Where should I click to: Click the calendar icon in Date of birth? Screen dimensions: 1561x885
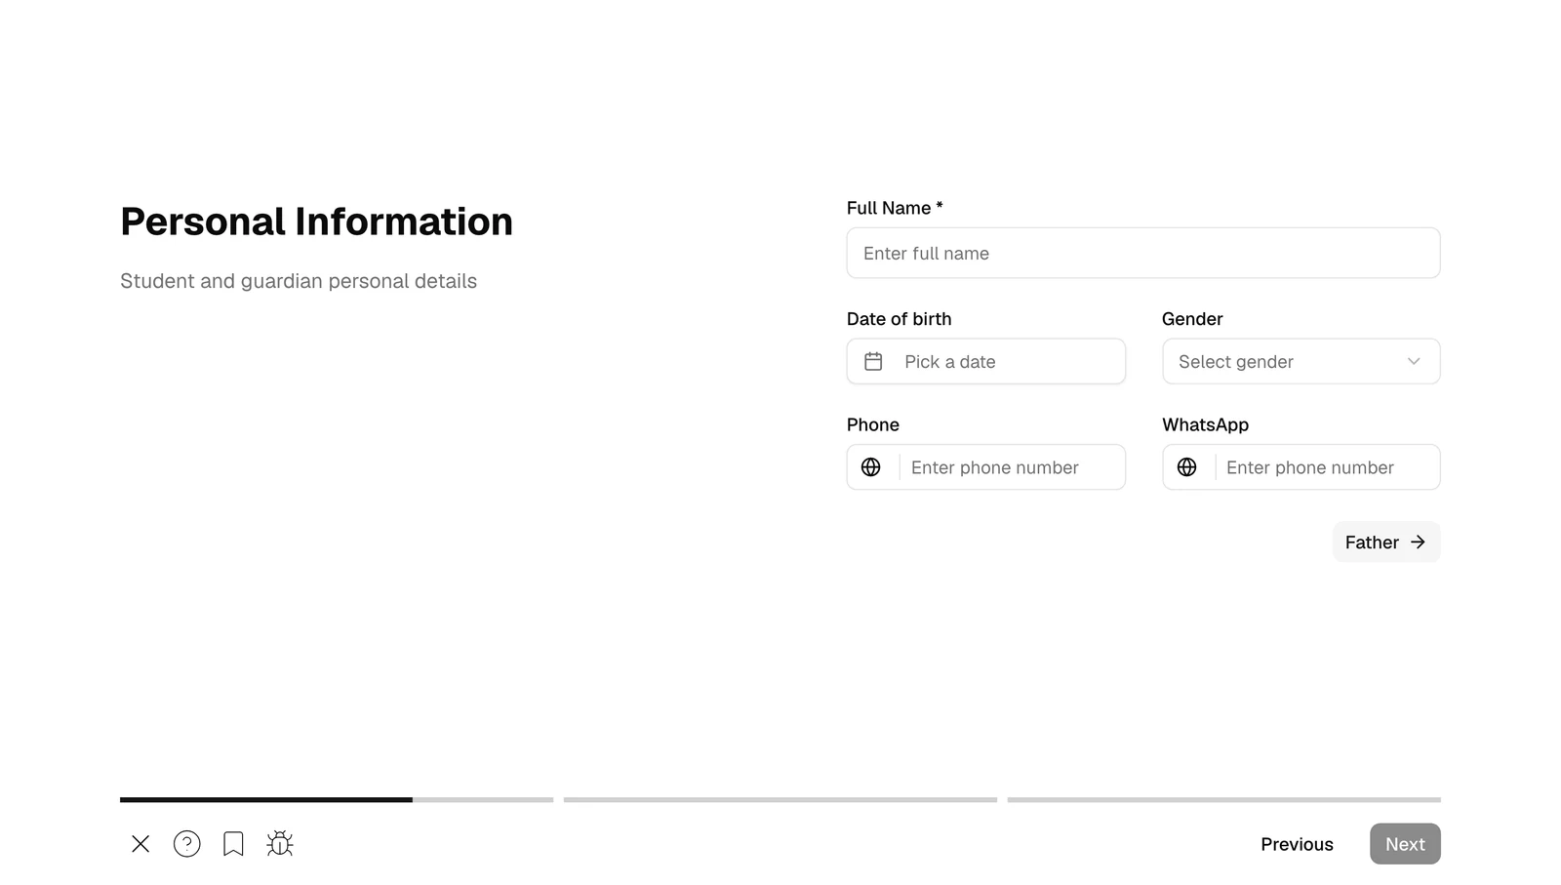873,362
